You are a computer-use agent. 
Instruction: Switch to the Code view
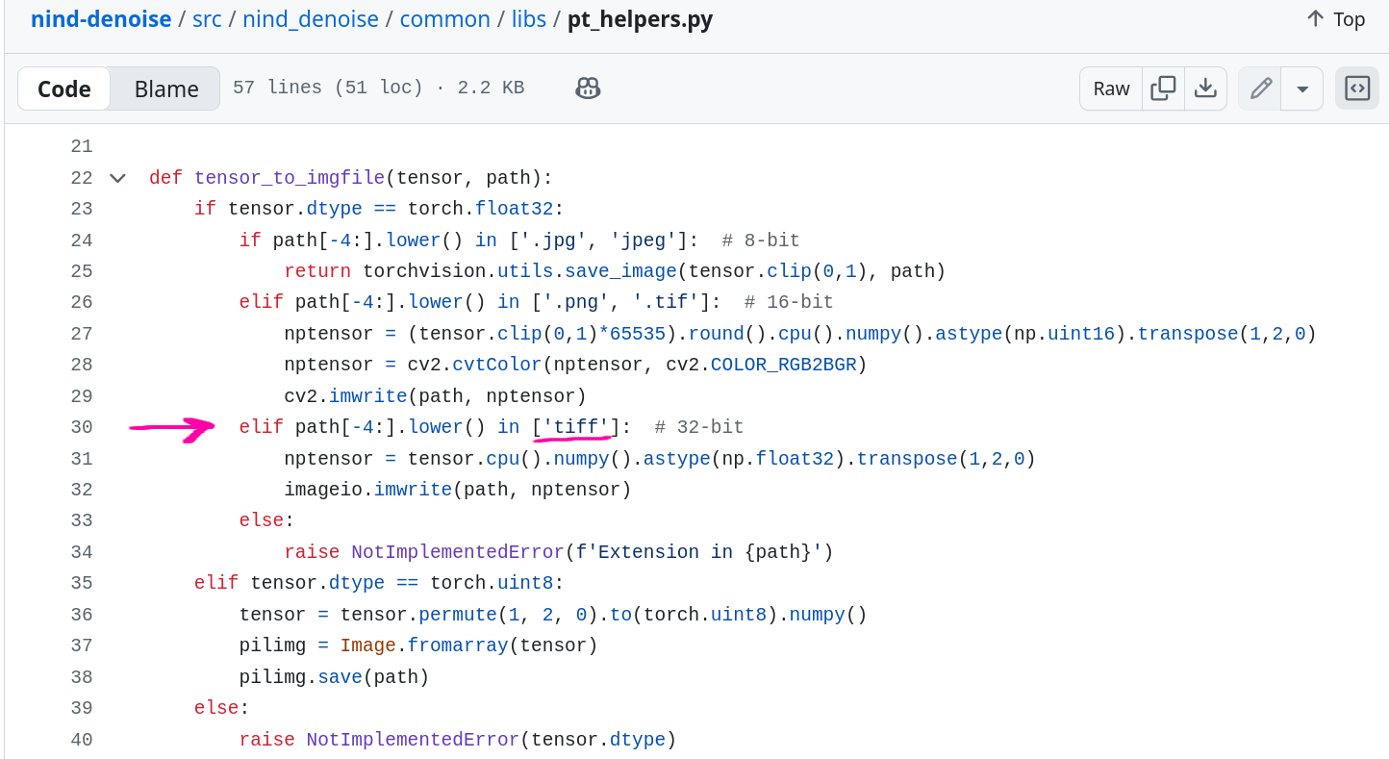pos(64,89)
